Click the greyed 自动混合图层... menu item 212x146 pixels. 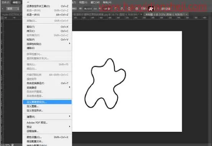[x=47, y=96]
